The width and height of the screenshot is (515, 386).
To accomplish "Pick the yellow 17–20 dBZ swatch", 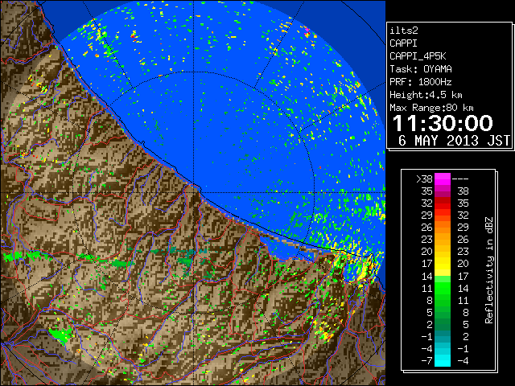I will click(443, 264).
